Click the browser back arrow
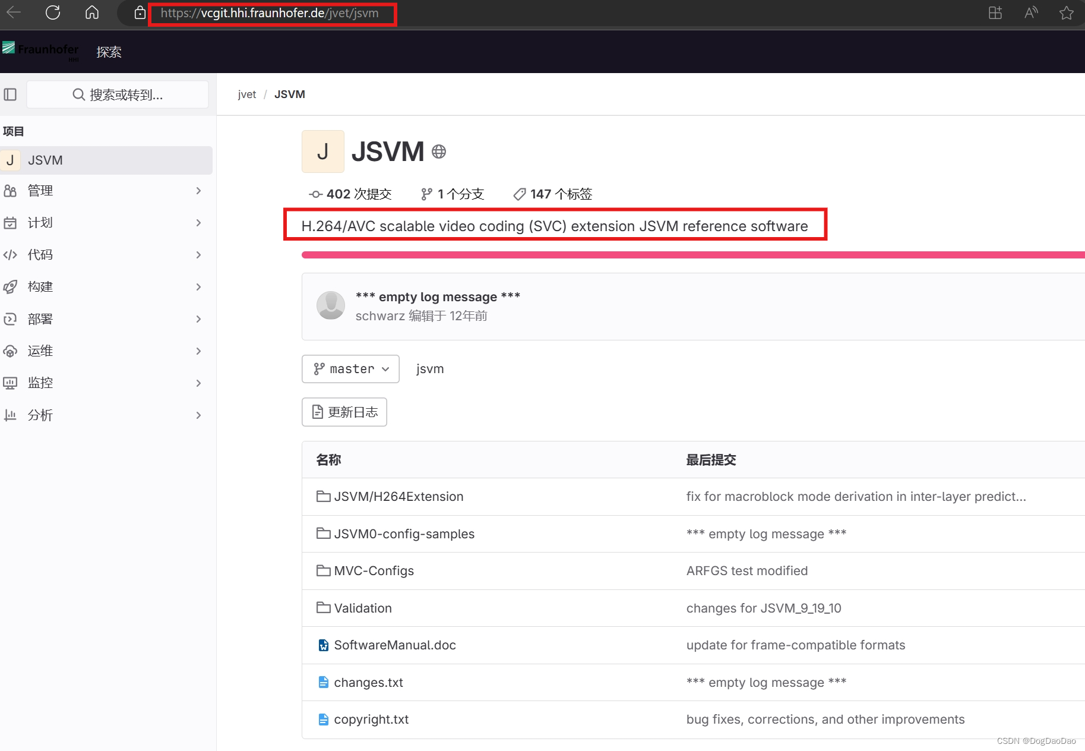 pos(14,12)
